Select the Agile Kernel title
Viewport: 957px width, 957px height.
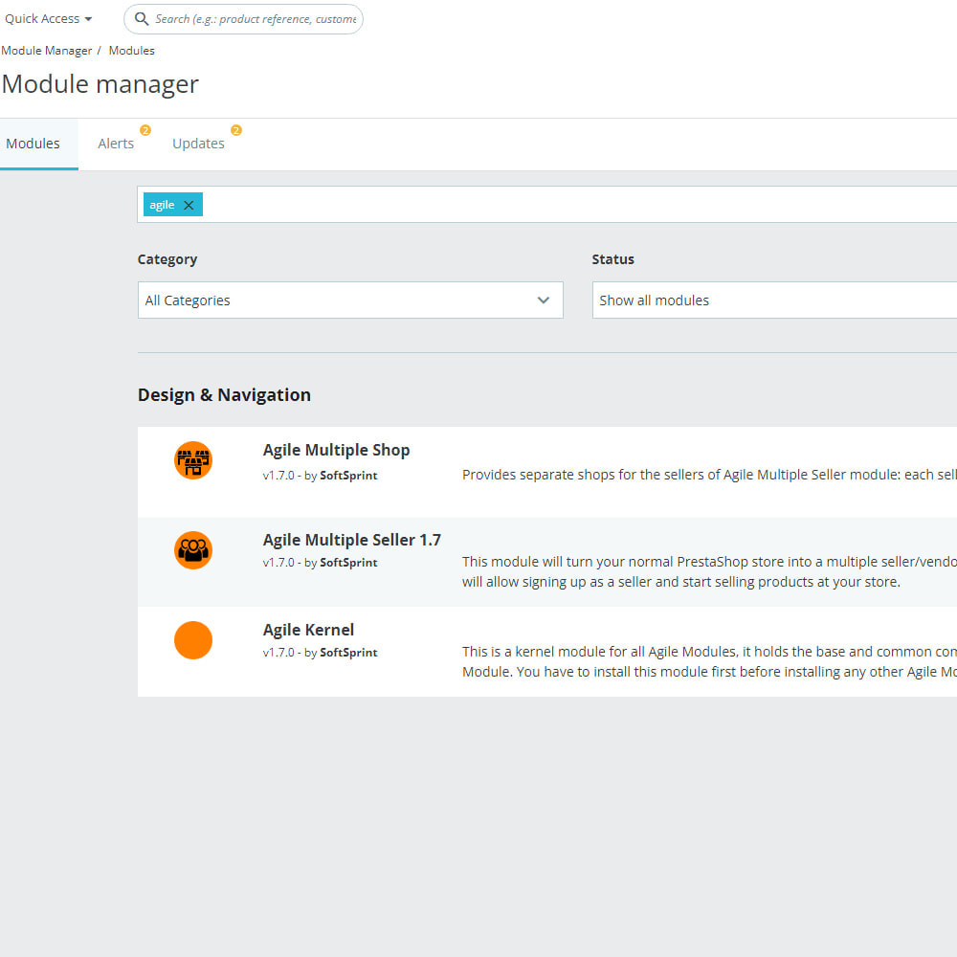(x=308, y=630)
